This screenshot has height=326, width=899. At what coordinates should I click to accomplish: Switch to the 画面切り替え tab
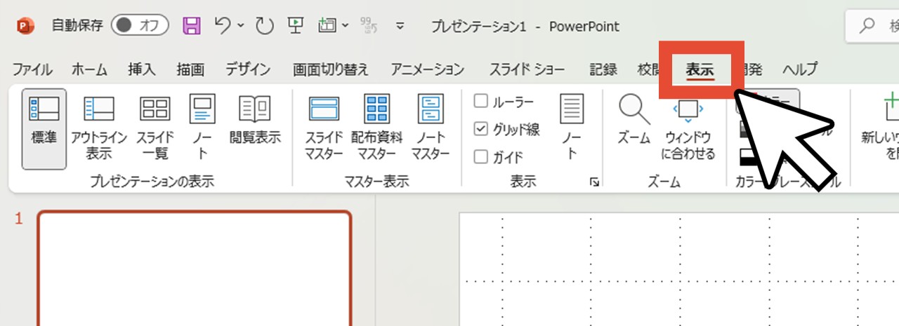click(331, 69)
